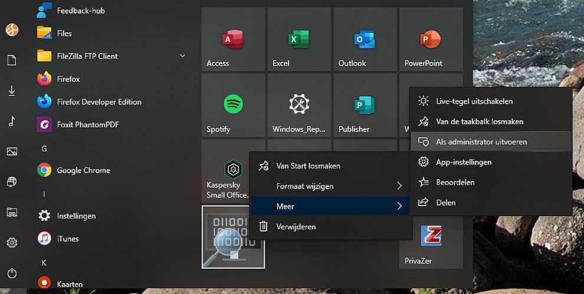This screenshot has height=294, width=584.
Task: Open App-instellingen from submenu
Action: 491,162
